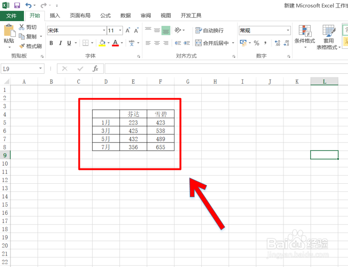
Task: Decrease indent in cell
Action: (178, 43)
